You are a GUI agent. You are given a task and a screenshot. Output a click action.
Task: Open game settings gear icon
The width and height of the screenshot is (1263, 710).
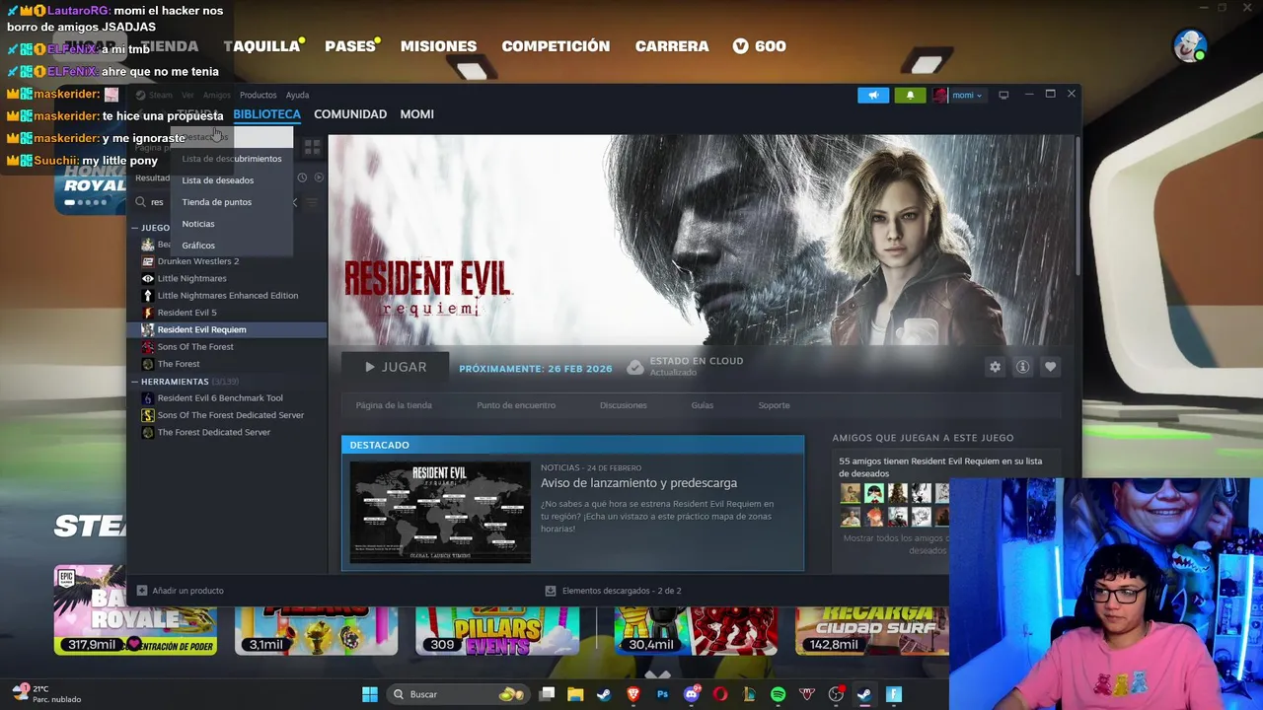click(x=995, y=367)
